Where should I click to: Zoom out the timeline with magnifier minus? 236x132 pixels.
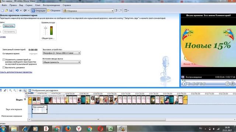tap(15, 91)
